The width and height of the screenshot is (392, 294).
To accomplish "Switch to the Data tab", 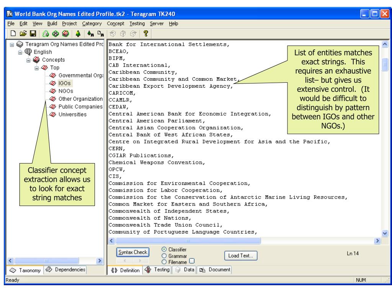I will click(x=185, y=269).
